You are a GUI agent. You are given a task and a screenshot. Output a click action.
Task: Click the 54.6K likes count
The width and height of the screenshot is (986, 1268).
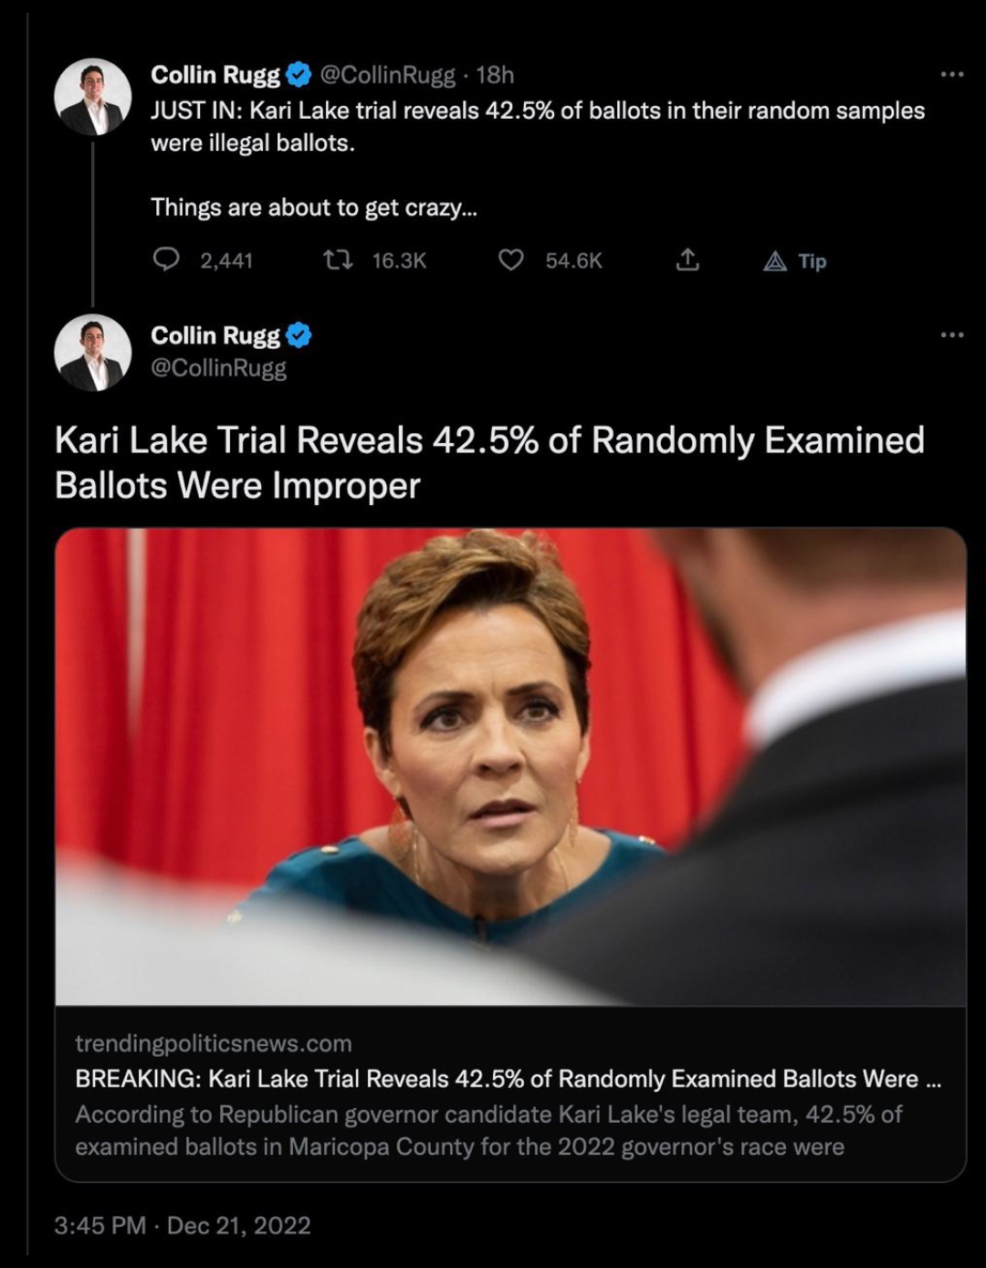point(573,261)
